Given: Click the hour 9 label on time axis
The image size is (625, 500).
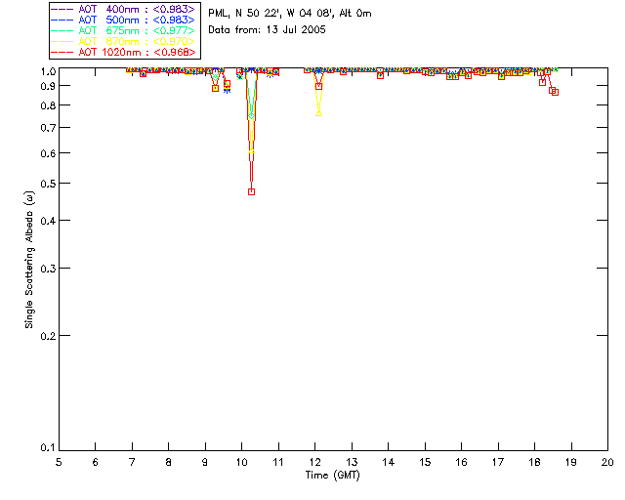Looking at the screenshot, I should [205, 462].
